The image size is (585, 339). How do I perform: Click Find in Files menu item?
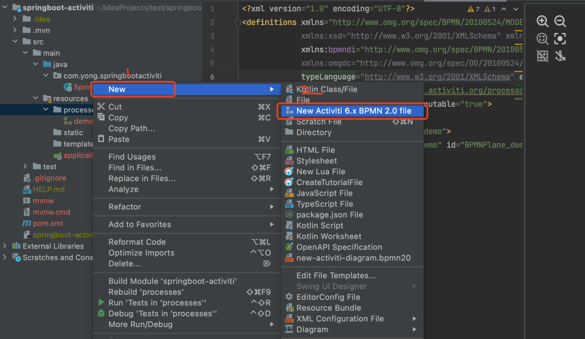[186, 167]
